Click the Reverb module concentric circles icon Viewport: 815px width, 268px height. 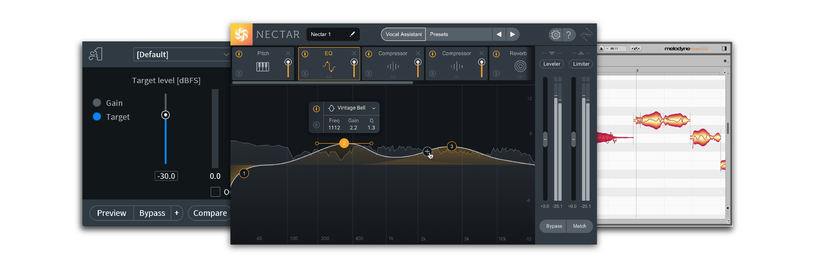click(520, 66)
